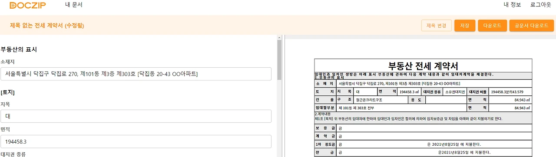
Task: Open 내 정보 page
Action: point(512,5)
